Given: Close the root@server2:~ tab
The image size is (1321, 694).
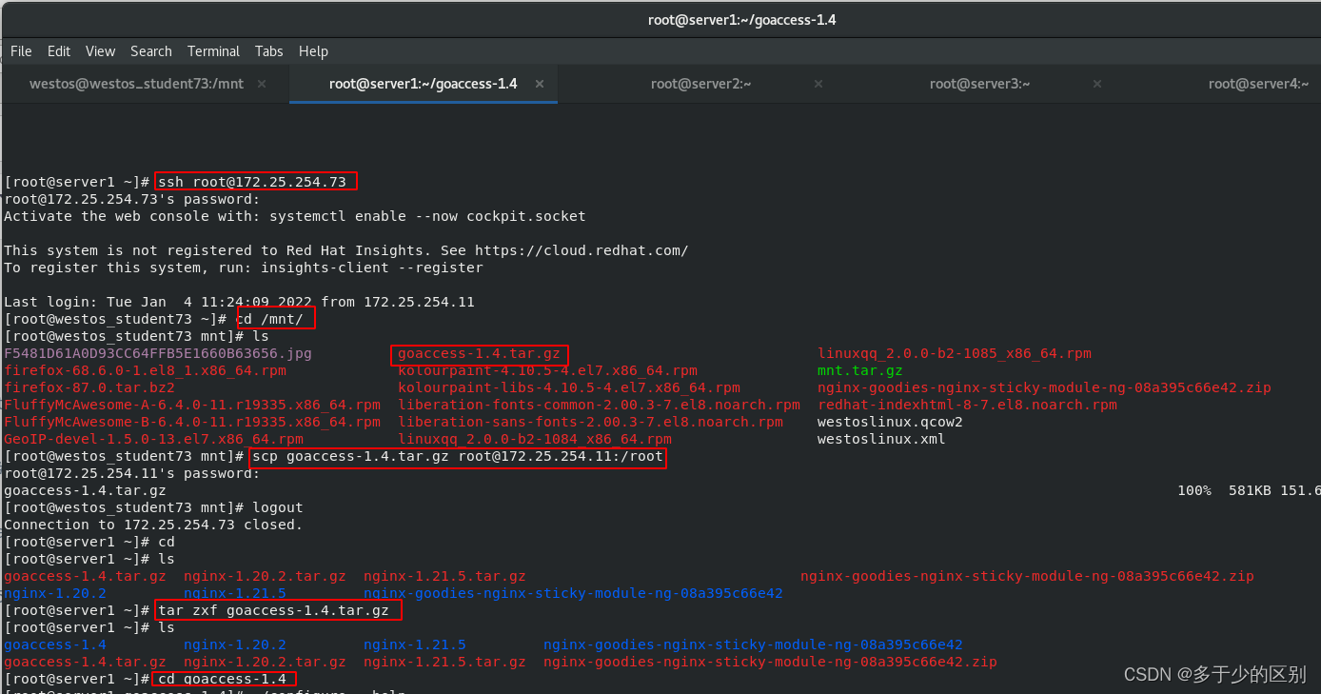Looking at the screenshot, I should [818, 84].
